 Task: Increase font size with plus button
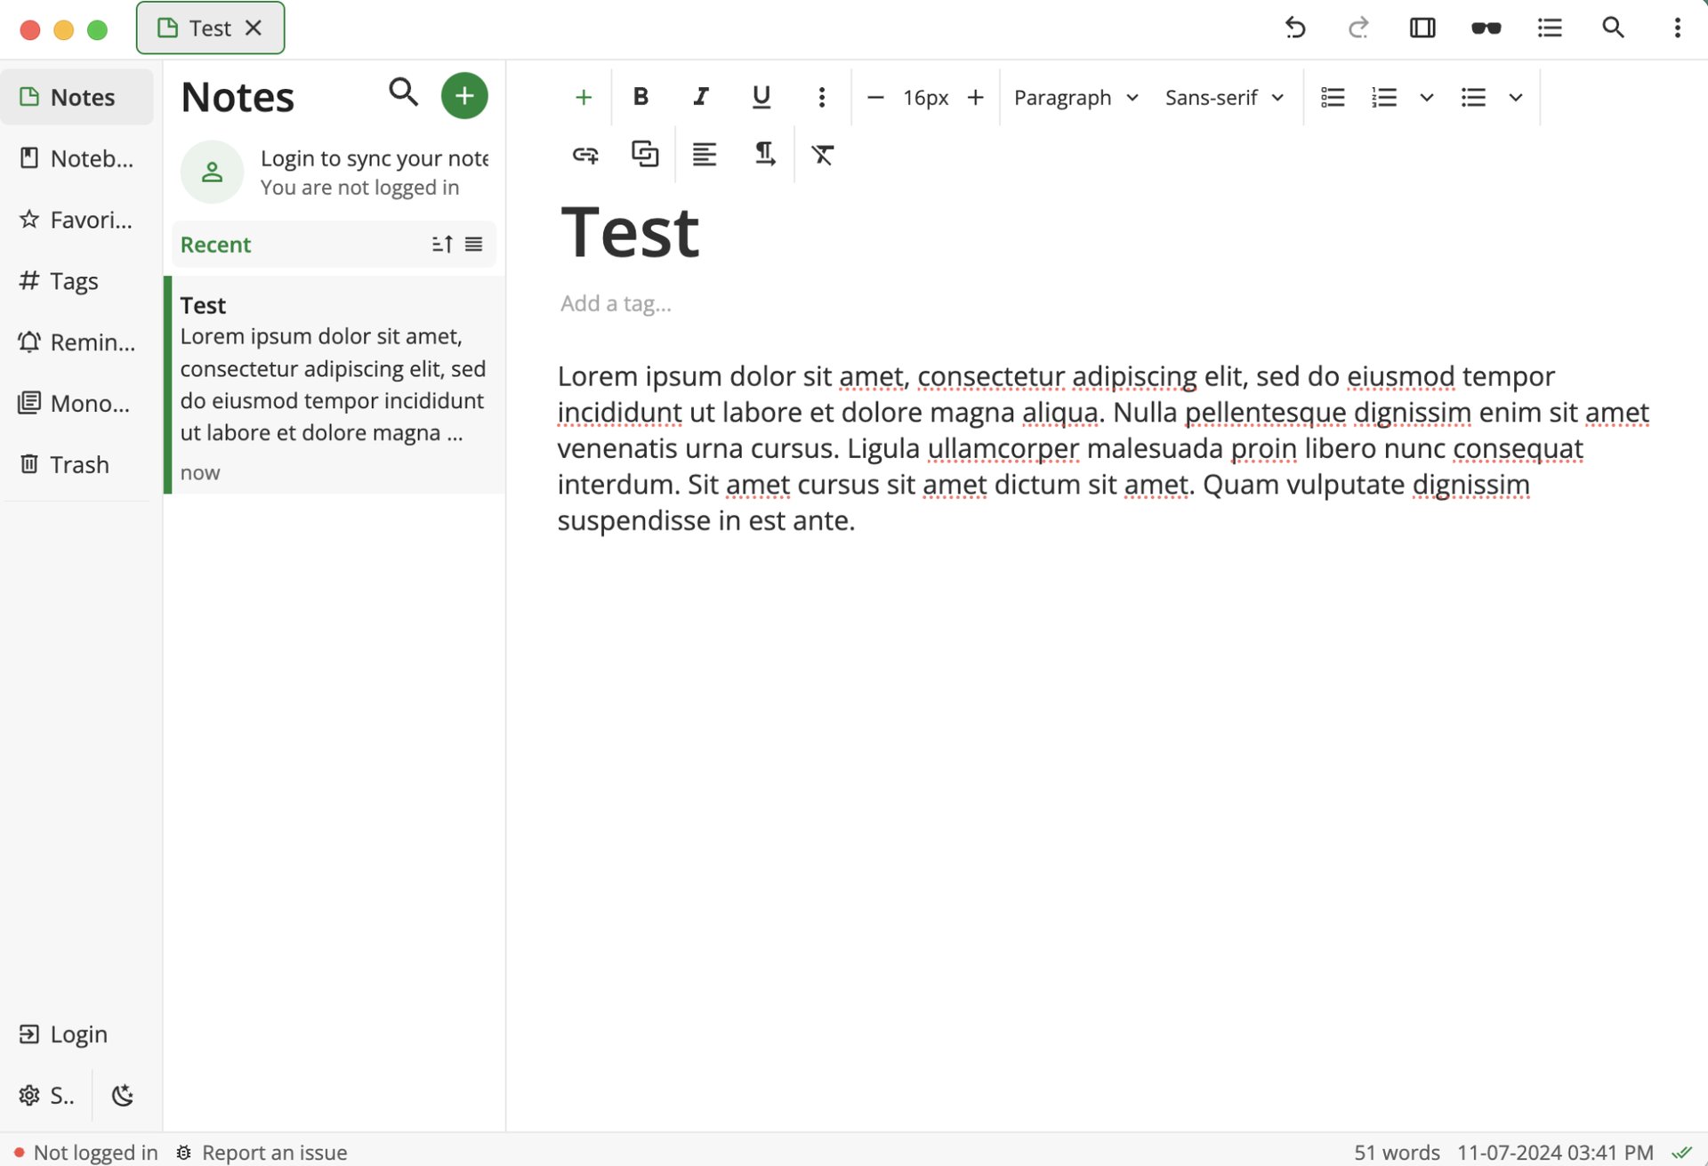tap(975, 97)
